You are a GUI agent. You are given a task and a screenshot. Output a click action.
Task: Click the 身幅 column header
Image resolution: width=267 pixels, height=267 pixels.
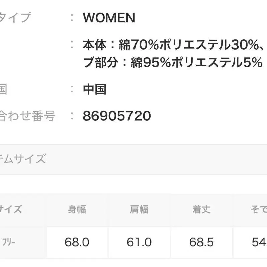pyautogui.click(x=77, y=210)
